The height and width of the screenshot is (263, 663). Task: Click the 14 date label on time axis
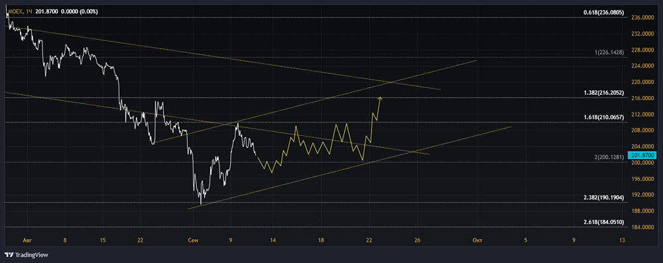pyautogui.click(x=273, y=240)
